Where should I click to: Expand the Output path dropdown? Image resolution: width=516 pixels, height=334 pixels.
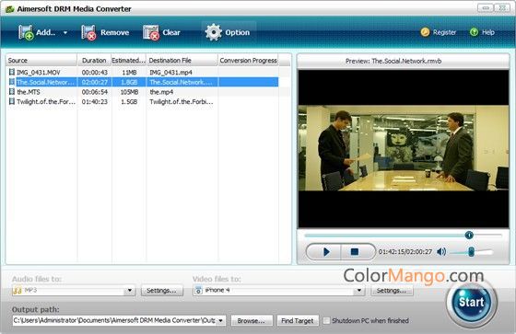click(x=220, y=320)
